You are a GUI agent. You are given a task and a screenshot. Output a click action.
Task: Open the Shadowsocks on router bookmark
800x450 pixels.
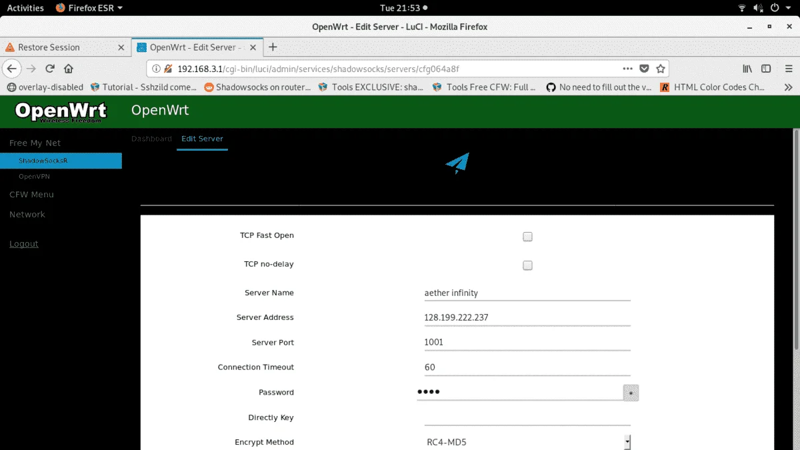[x=257, y=87]
